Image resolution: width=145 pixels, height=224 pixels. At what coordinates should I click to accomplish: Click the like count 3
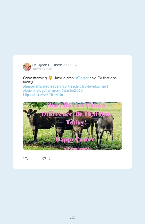click(x=50, y=158)
